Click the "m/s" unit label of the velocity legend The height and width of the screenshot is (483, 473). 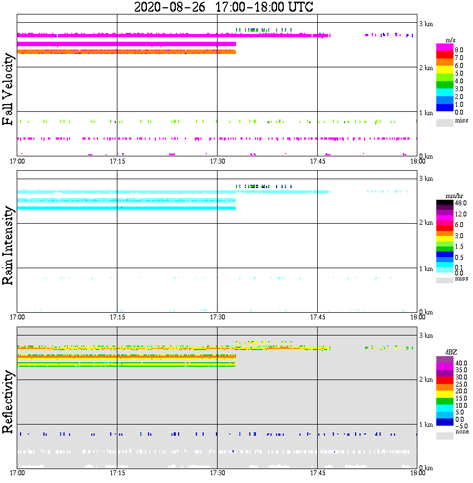click(x=450, y=41)
